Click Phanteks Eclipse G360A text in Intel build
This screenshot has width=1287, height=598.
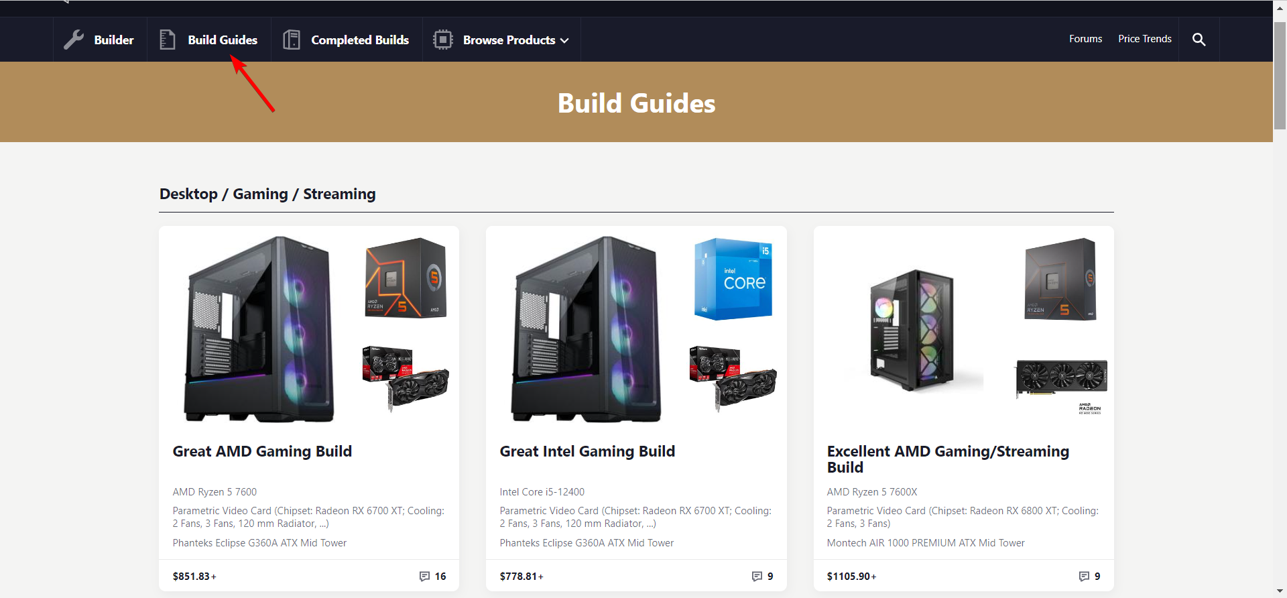coord(587,543)
